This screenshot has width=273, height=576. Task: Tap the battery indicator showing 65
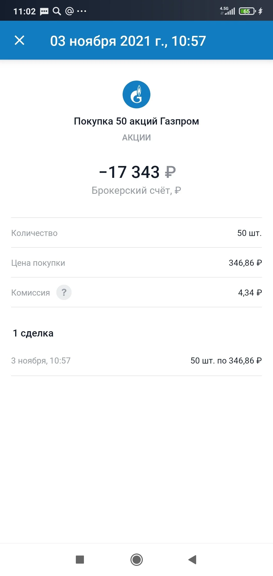[247, 11]
